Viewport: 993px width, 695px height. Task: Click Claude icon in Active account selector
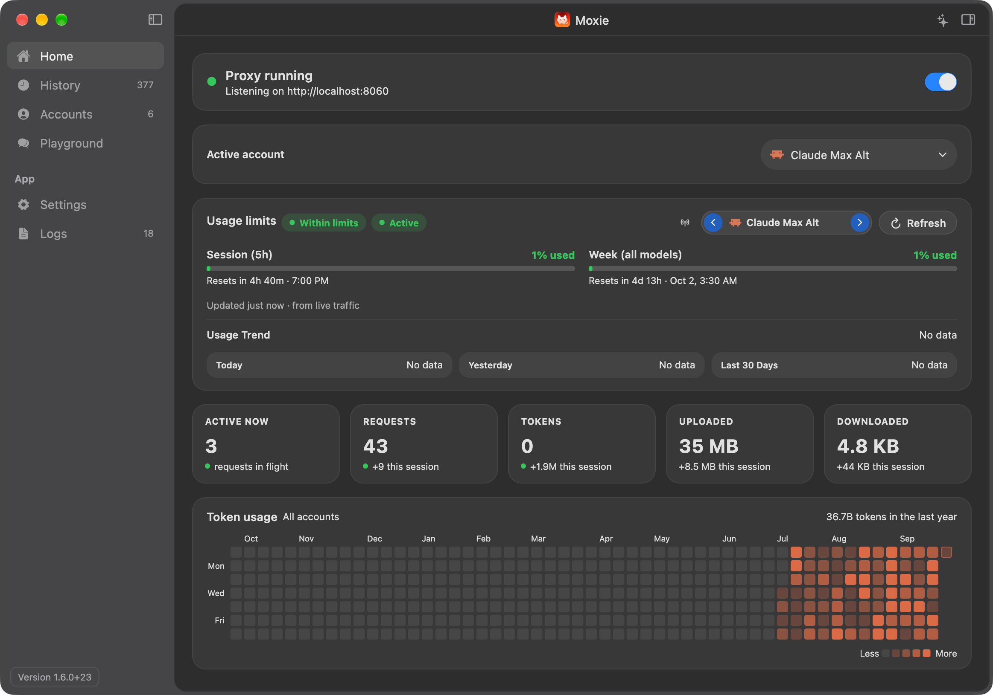(776, 155)
